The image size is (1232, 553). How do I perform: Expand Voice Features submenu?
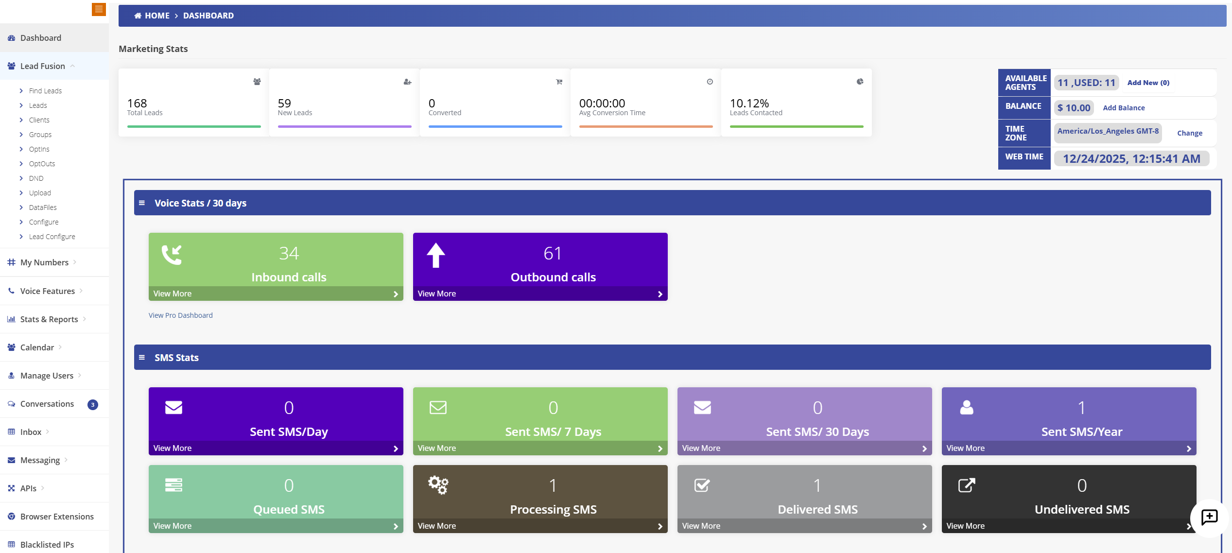click(47, 291)
